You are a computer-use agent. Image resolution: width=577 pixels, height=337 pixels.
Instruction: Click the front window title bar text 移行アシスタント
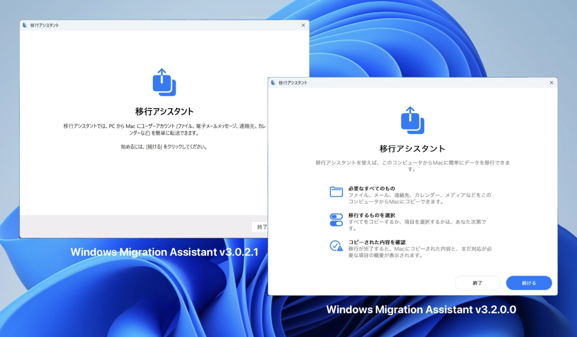pyautogui.click(x=293, y=83)
